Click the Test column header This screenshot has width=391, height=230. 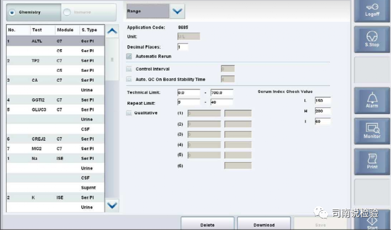tap(43, 30)
